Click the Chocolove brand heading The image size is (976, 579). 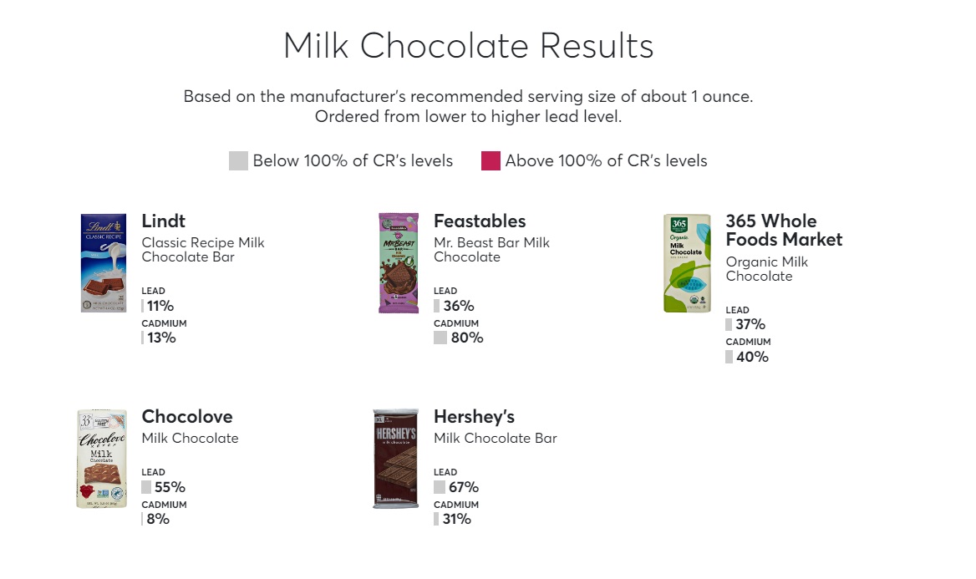tap(187, 417)
